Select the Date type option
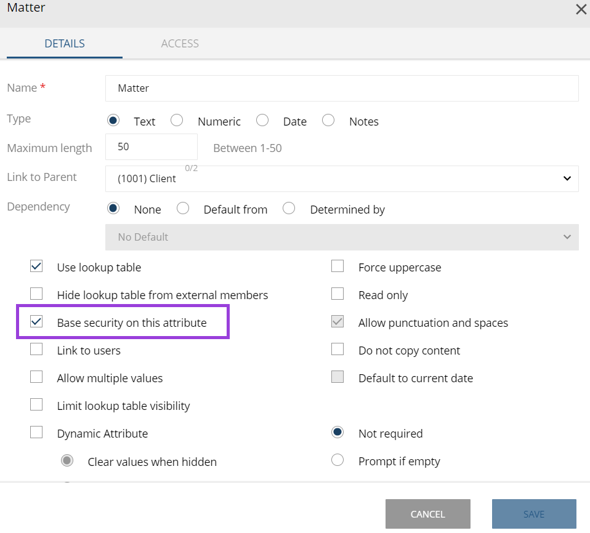 tap(262, 120)
